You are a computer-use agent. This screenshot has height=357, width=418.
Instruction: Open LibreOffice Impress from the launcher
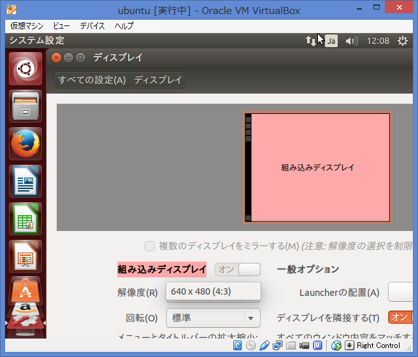tap(25, 256)
